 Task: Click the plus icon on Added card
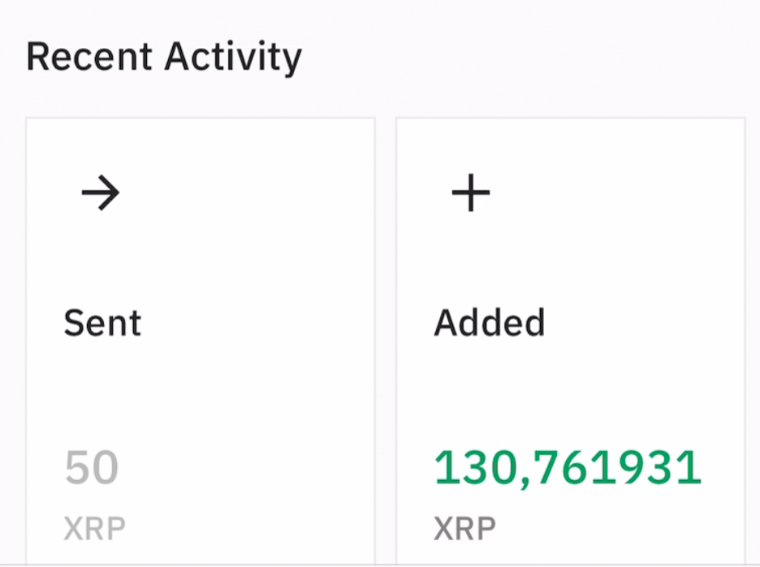point(471,194)
